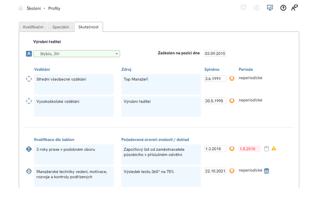318x200 pixels.
Task: Click the Manažerské techniky vedení text box
Action: [74, 177]
